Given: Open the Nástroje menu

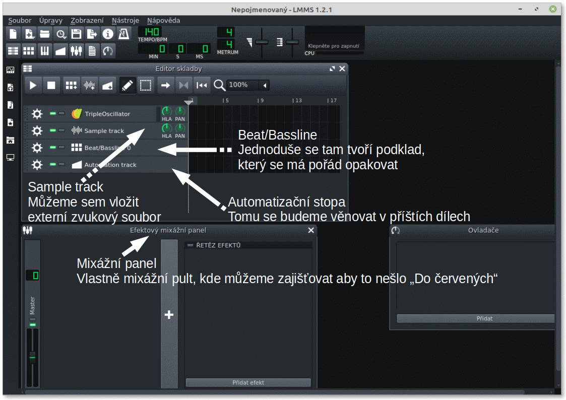Looking at the screenshot, I should [x=125, y=21].
